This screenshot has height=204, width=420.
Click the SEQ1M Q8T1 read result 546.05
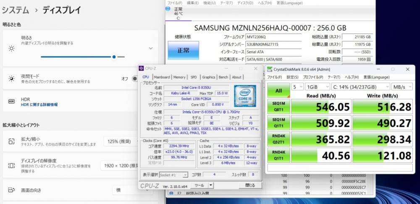click(321, 107)
